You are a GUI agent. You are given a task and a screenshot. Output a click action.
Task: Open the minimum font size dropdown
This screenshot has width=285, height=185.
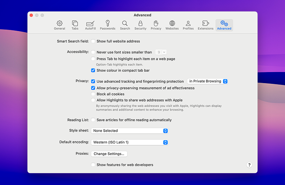[x=161, y=52]
